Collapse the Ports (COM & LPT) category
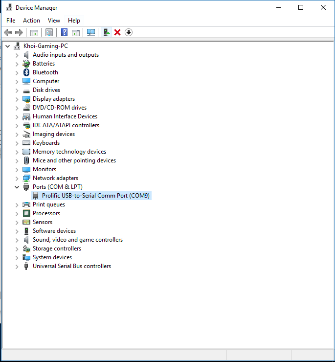The width and height of the screenshot is (335, 362). pyautogui.click(x=17, y=187)
